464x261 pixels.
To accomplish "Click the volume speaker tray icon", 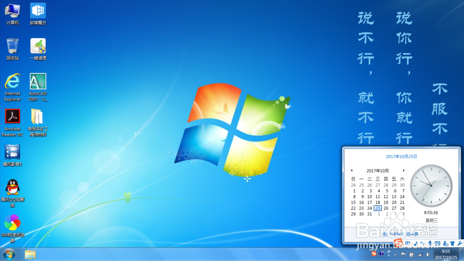I will click(428, 254).
